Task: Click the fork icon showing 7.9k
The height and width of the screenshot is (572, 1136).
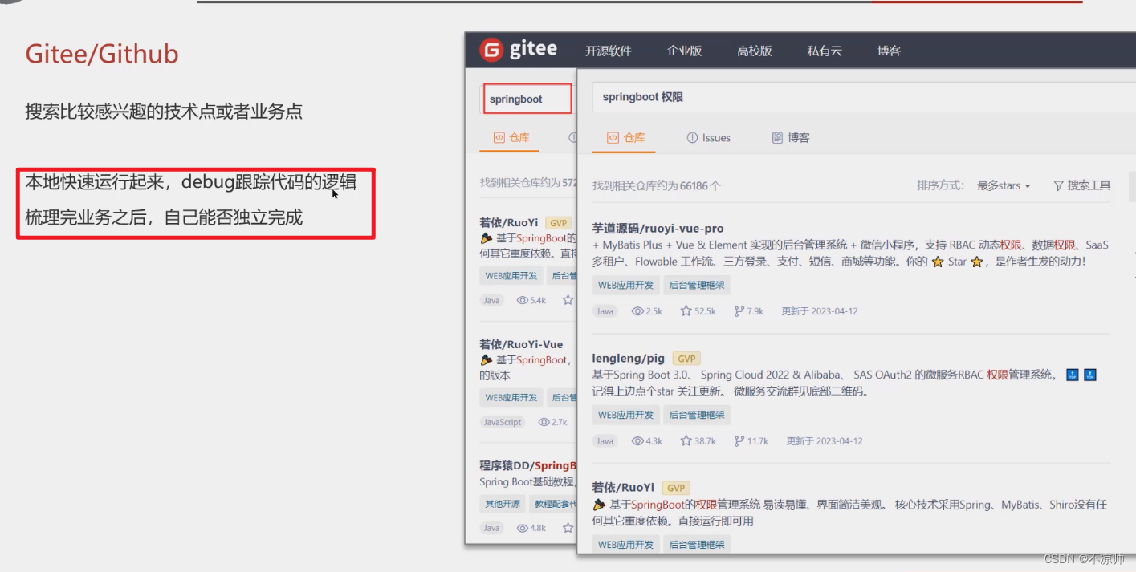Action: click(739, 311)
